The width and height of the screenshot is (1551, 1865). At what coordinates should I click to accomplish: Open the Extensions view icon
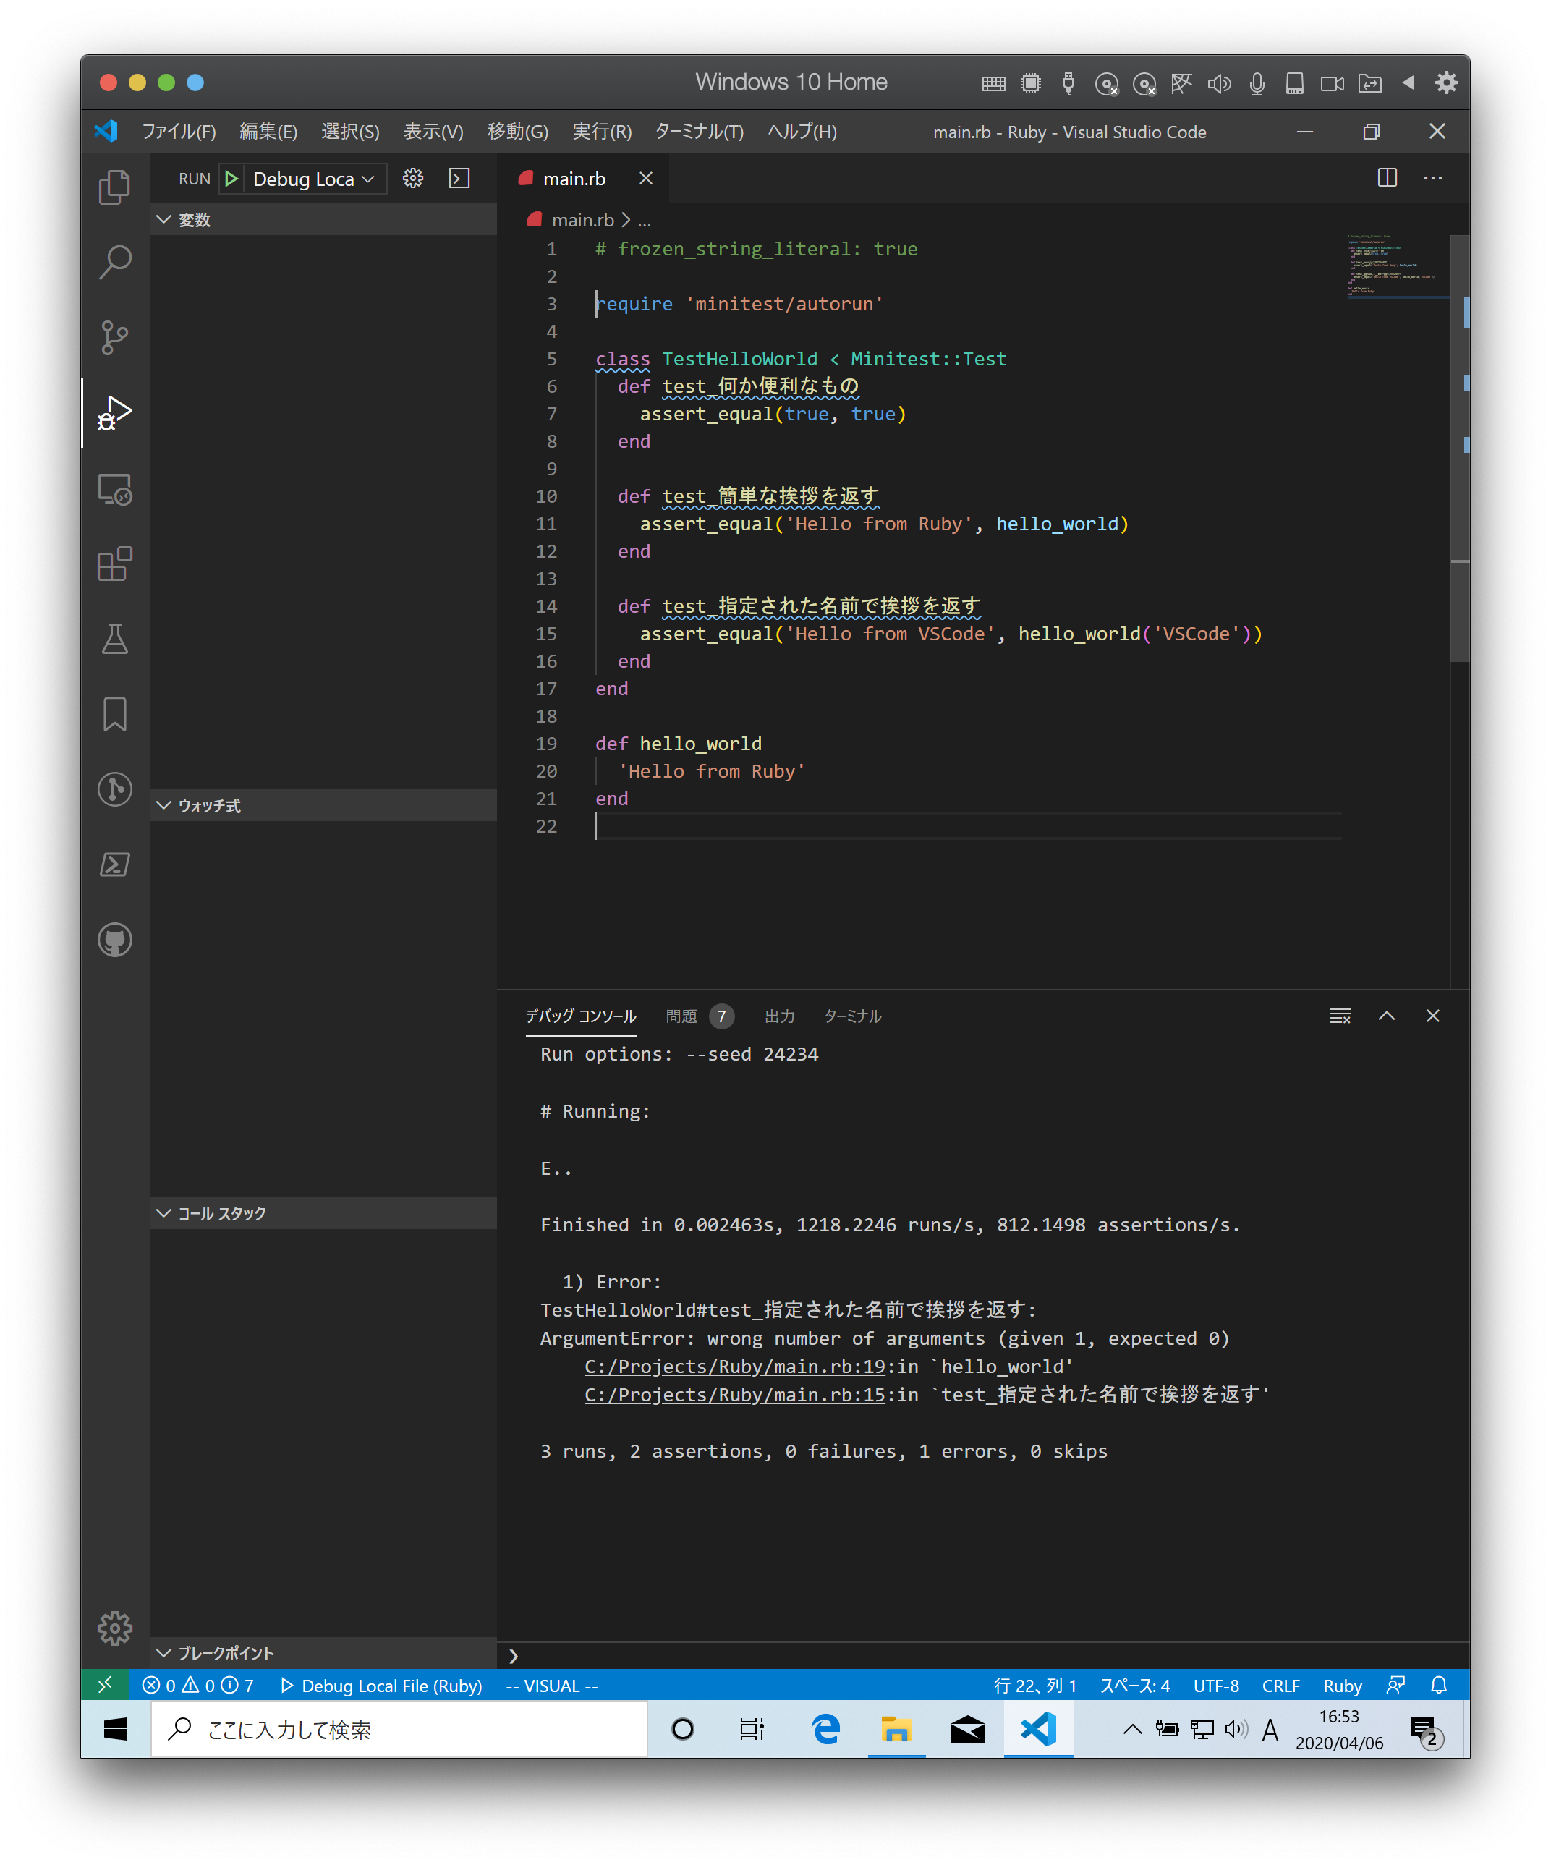(114, 564)
